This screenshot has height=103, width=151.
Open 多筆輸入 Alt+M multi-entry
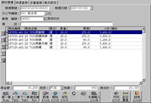point(94,97)
